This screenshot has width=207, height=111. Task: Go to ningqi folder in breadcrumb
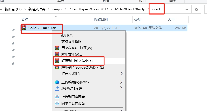coord(57,9)
